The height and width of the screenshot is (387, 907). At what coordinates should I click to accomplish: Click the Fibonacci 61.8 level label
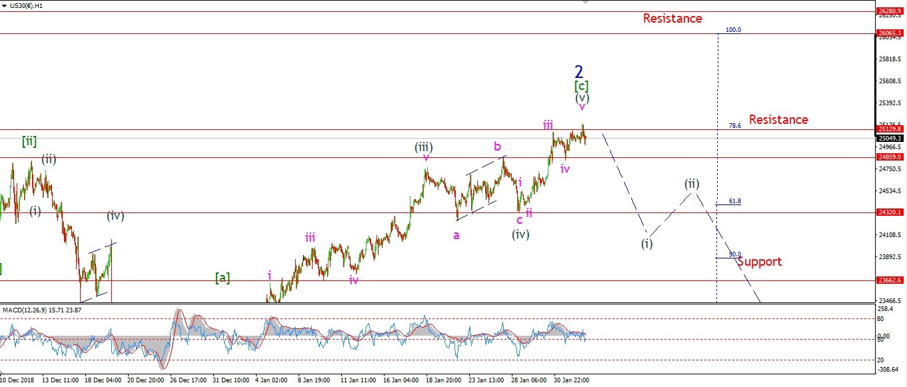(x=734, y=200)
